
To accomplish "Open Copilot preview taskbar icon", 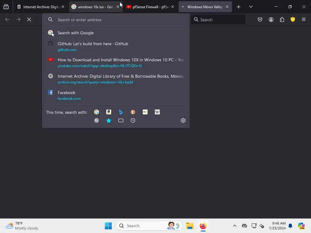I will click(301, 226).
